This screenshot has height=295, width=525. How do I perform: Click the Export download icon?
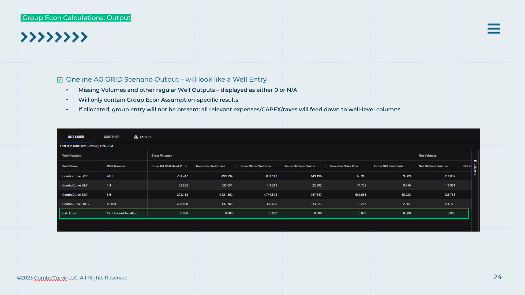(x=136, y=137)
